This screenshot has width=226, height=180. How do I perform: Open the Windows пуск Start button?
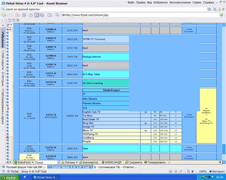[10, 178]
